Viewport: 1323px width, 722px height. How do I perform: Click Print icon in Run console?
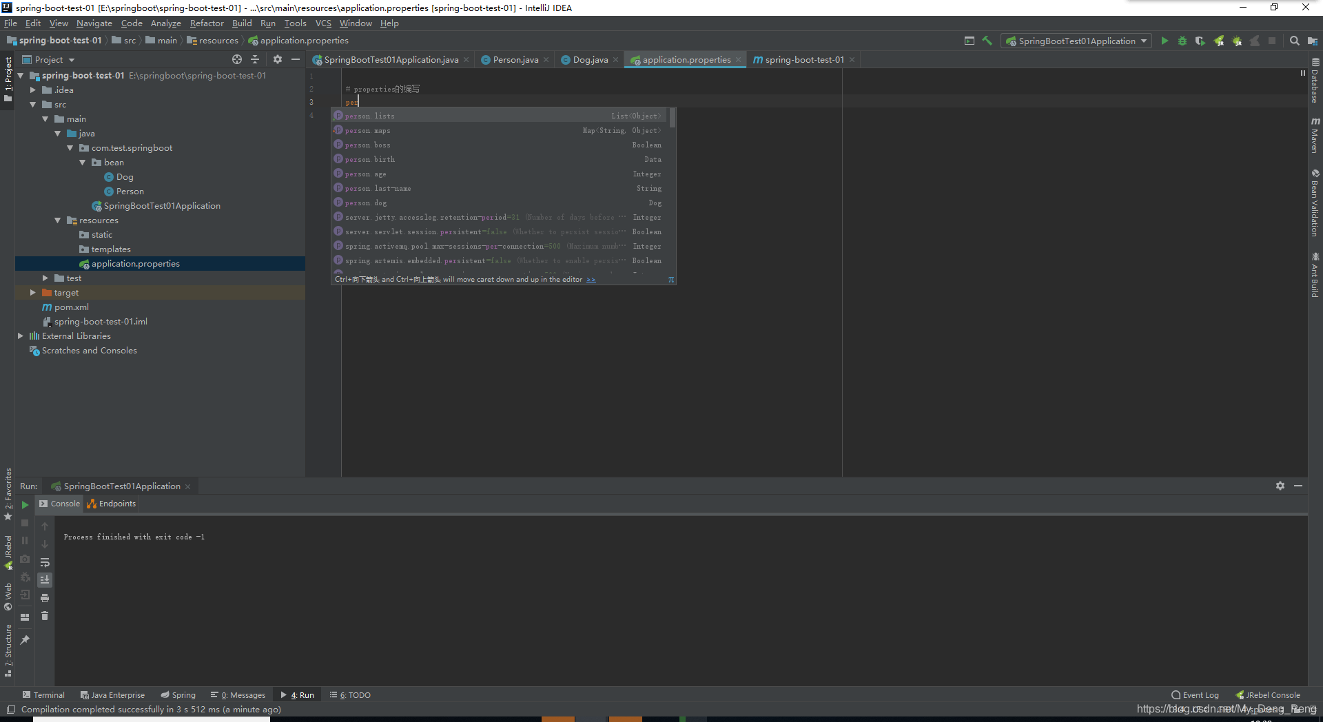(45, 598)
